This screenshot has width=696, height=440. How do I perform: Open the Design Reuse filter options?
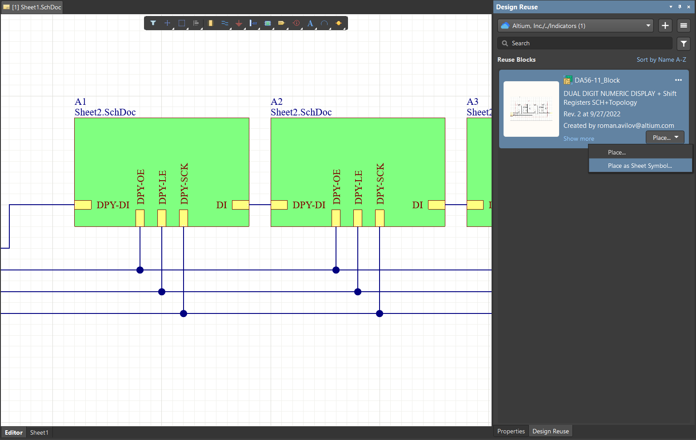point(684,44)
